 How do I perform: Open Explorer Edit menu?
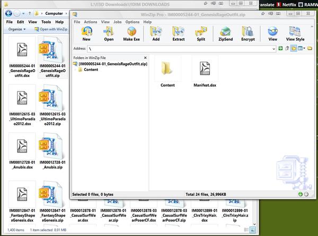[20, 22]
